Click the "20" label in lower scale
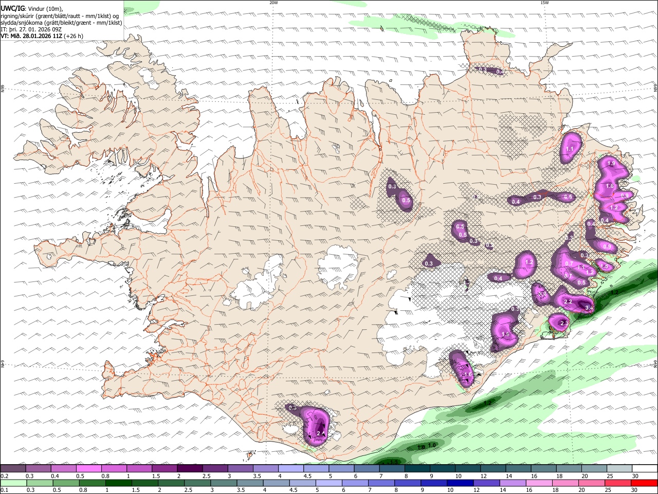The image size is (658, 494). coord(582,490)
